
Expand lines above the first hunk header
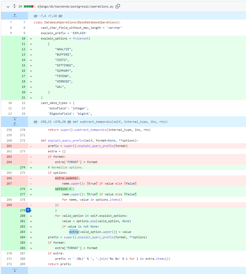(x=14, y=16)
